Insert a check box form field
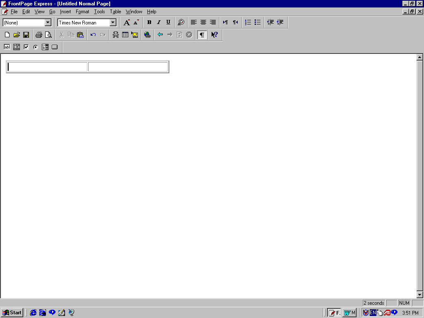The image size is (424, 318). (x=26, y=47)
